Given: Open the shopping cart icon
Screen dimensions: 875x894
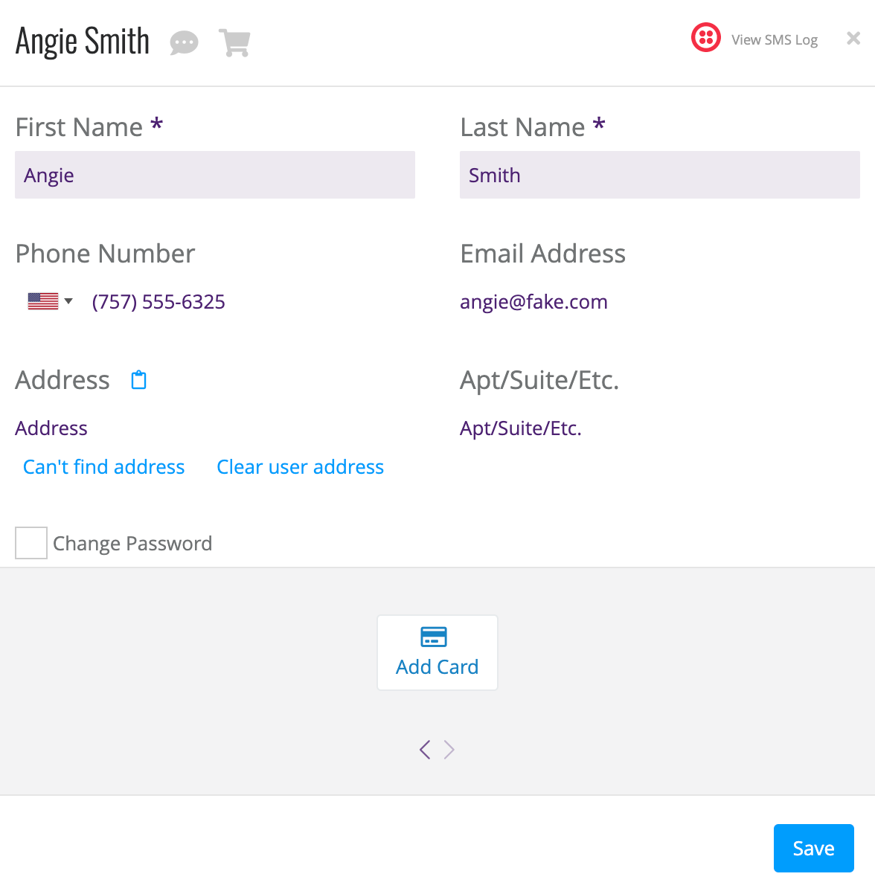Looking at the screenshot, I should pyautogui.click(x=234, y=43).
